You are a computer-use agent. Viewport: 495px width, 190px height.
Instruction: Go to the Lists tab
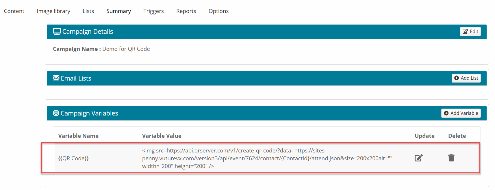click(x=88, y=11)
